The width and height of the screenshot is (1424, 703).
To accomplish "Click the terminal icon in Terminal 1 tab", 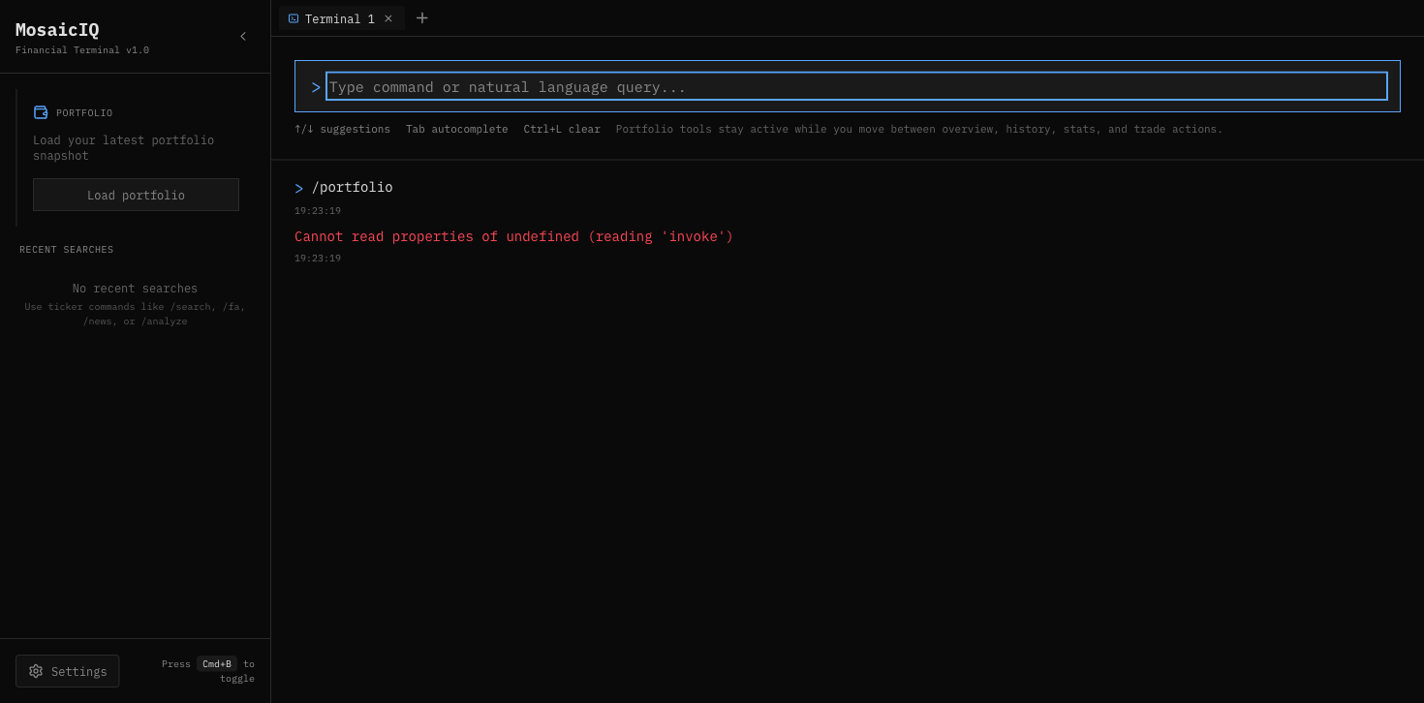I will [x=294, y=18].
